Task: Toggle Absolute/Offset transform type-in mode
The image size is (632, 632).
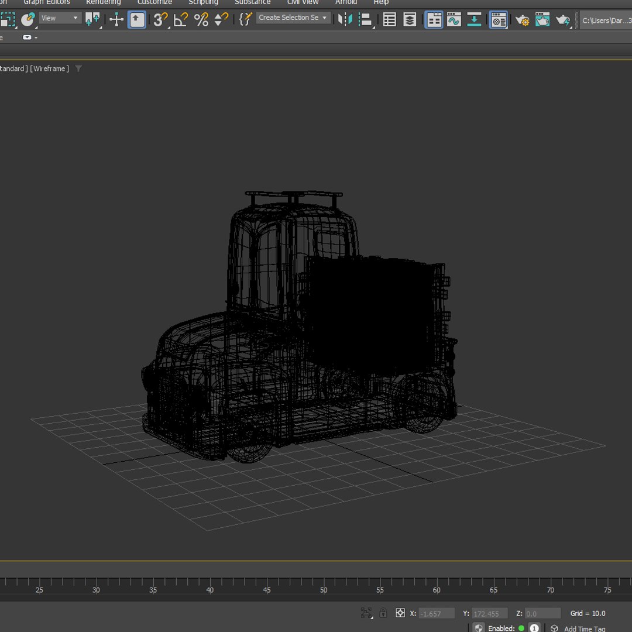Action: point(400,613)
